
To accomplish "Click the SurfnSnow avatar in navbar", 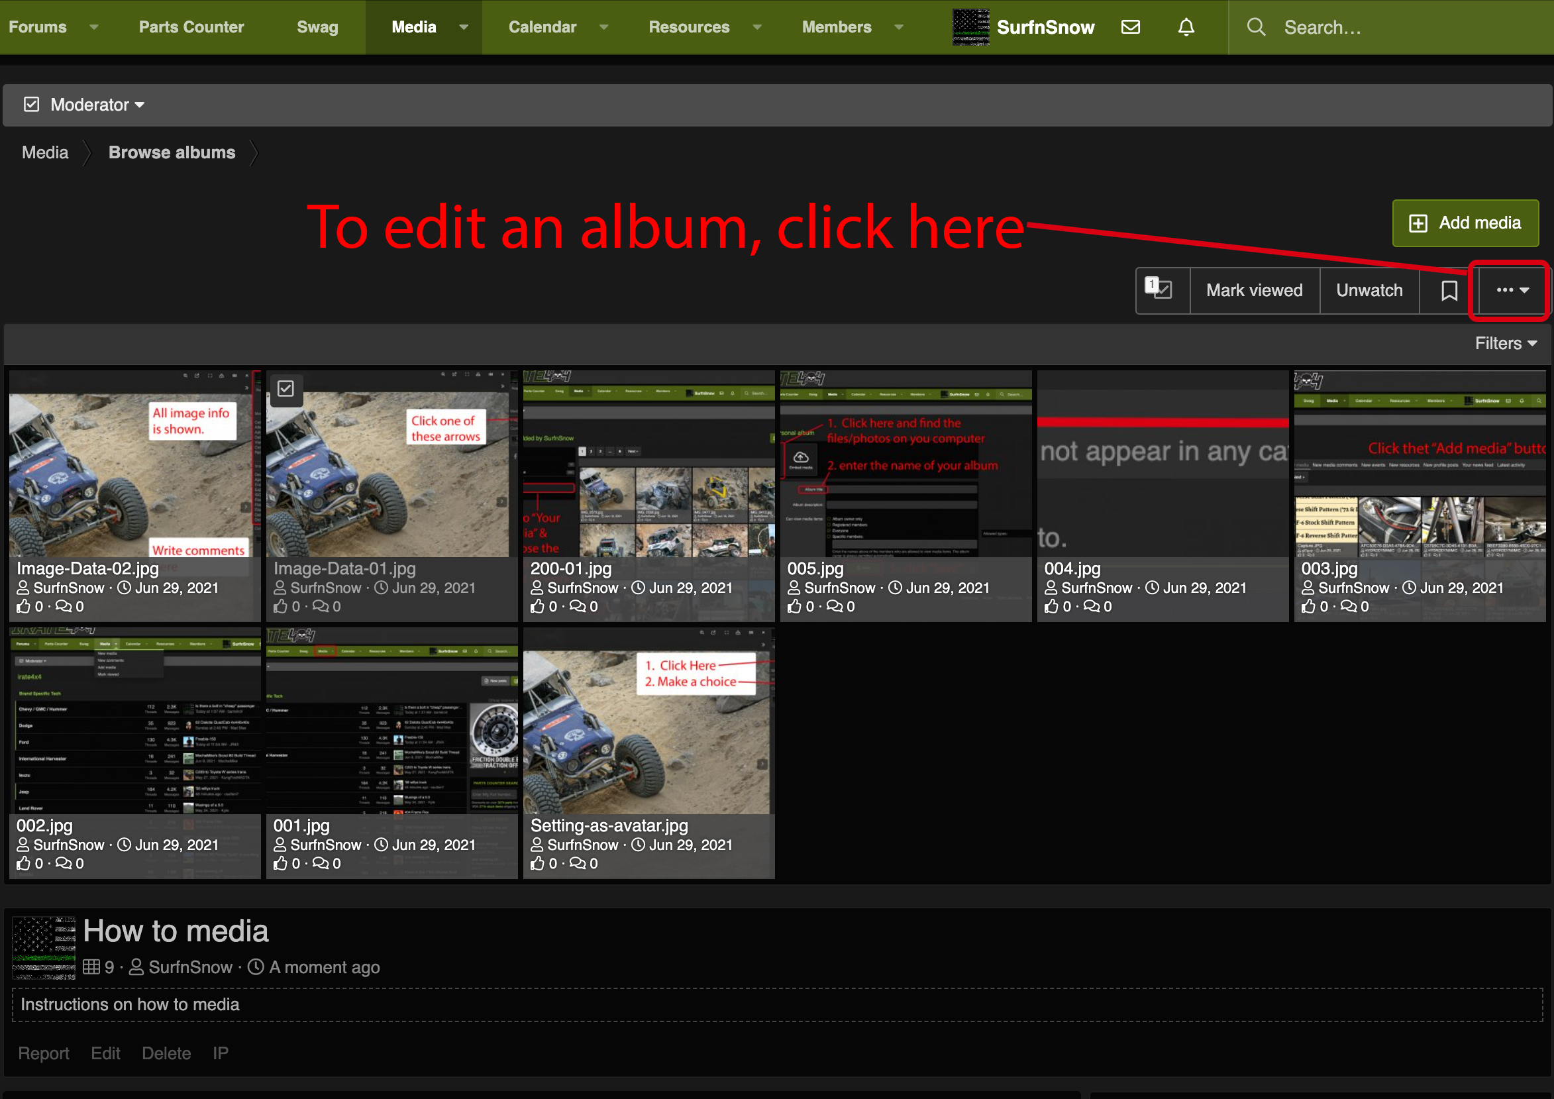I will (970, 27).
